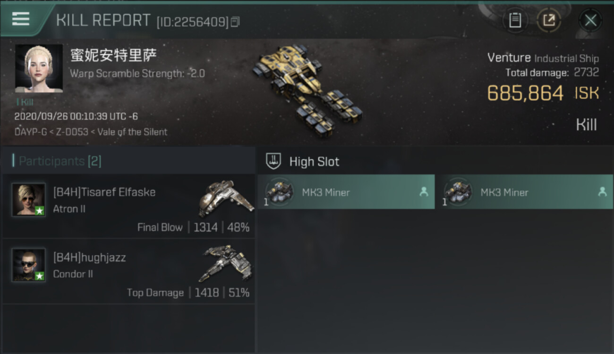Open victim's character portrait
The image size is (614, 354).
[39, 68]
